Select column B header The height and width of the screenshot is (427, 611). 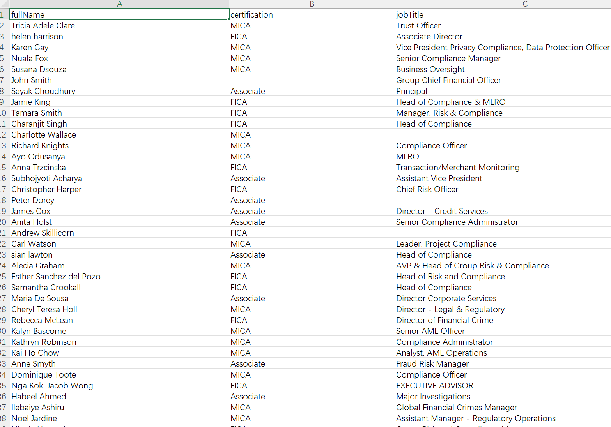[x=312, y=4]
